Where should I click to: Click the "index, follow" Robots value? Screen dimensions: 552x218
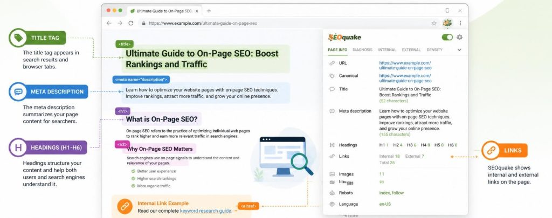pos(391,193)
